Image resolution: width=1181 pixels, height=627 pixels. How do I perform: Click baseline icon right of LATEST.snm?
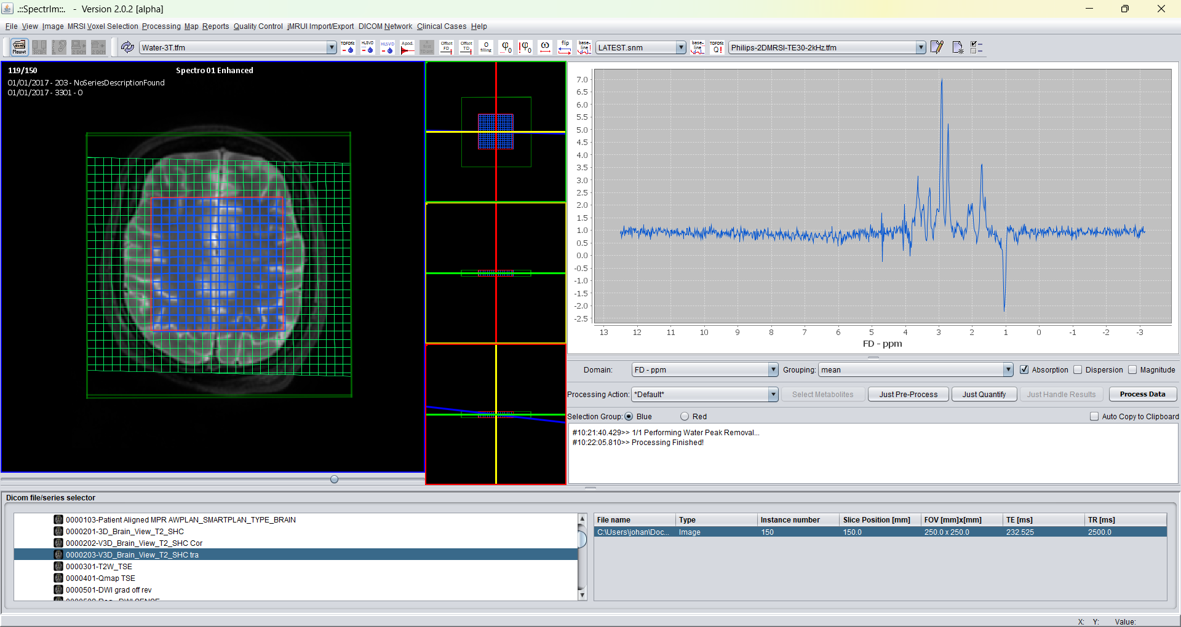698,47
